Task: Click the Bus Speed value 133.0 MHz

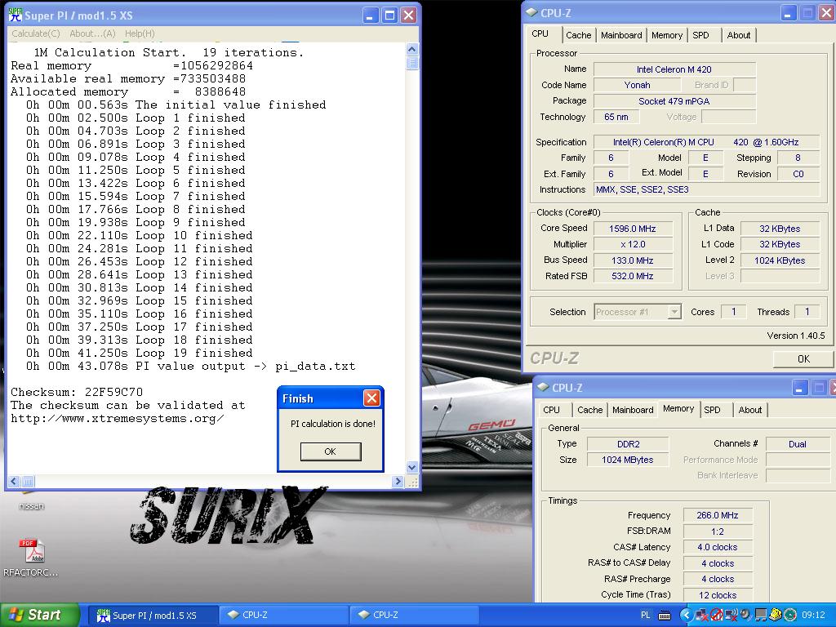Action: (x=633, y=260)
